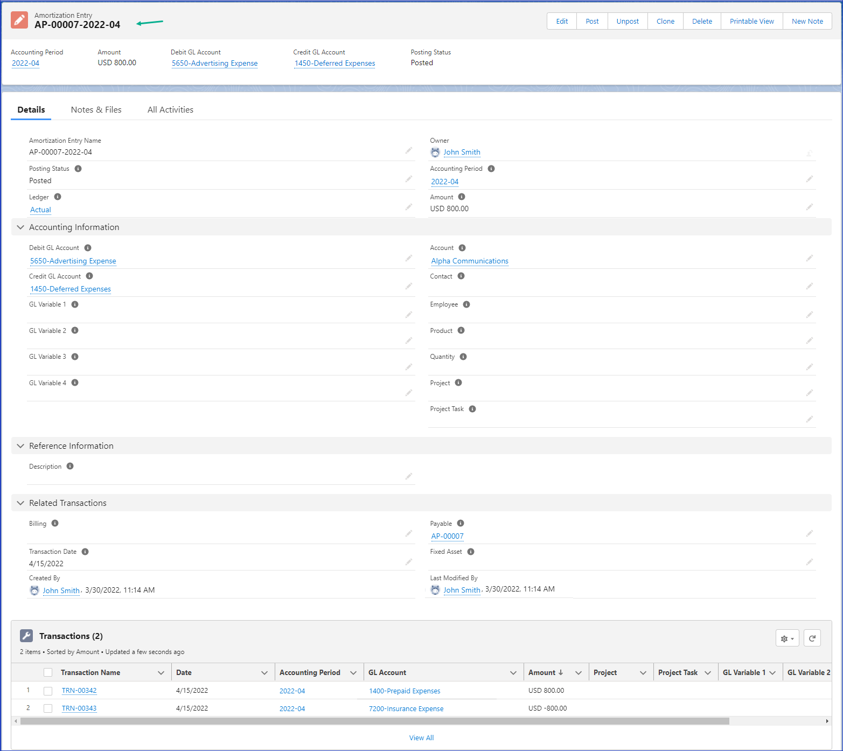Click the info icon next to Ledger

[x=58, y=197]
